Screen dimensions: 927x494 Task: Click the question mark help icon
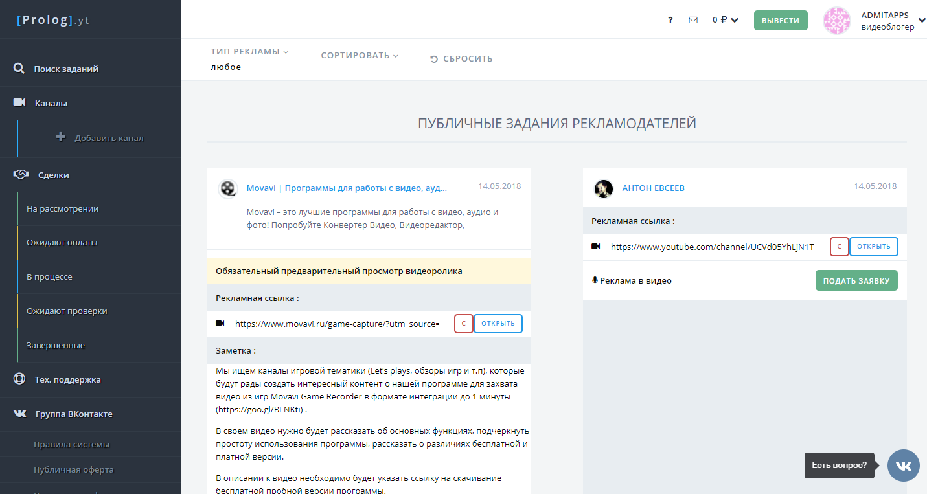(x=670, y=20)
